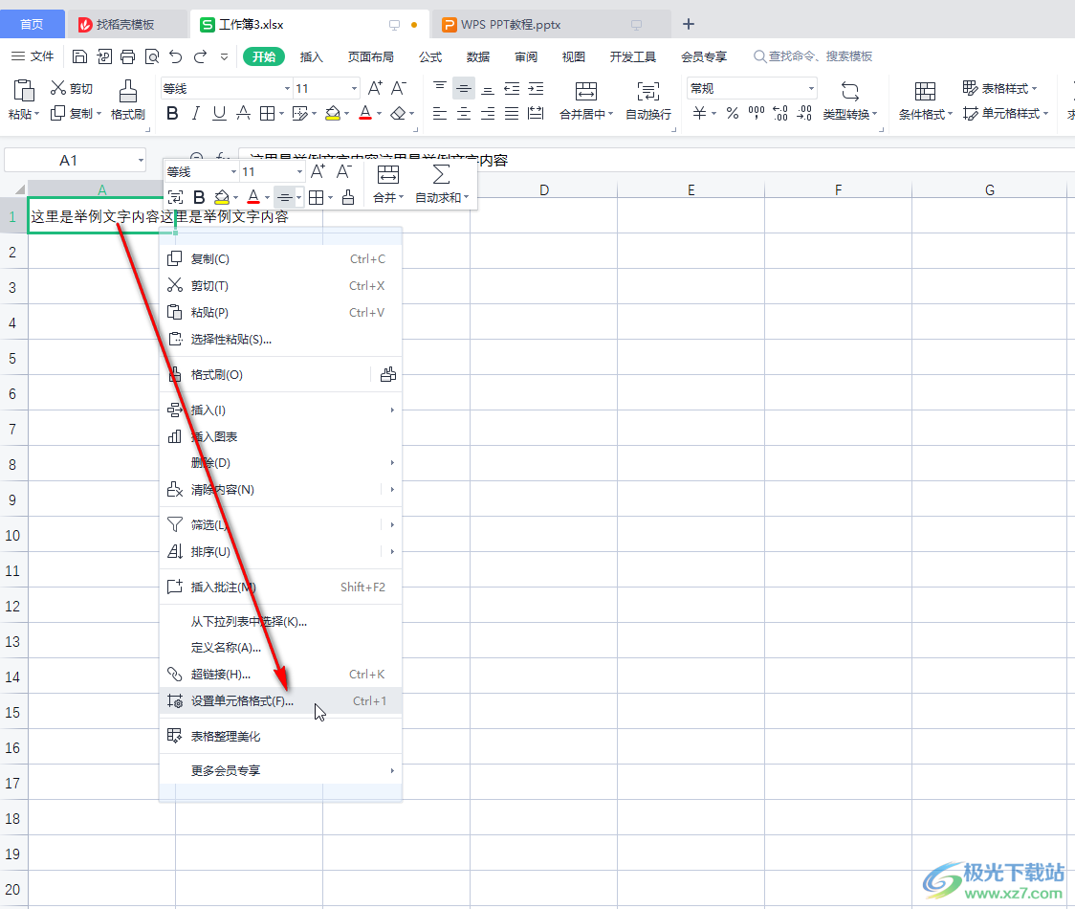Click the Print Preview icon
The height and width of the screenshot is (909, 1075).
pos(152,57)
